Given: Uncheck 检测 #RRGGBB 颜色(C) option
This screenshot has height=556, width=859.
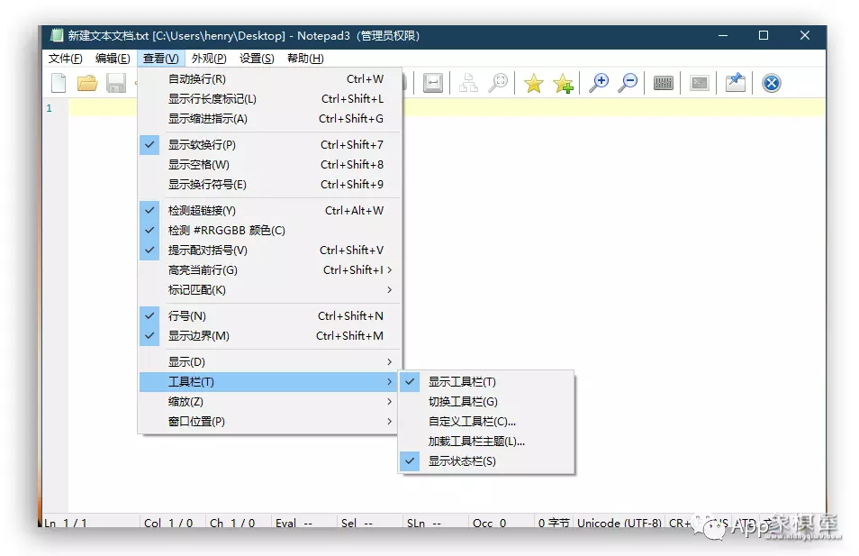Looking at the screenshot, I should 270,231.
